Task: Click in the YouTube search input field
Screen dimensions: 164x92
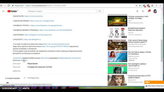Action: 62,11
